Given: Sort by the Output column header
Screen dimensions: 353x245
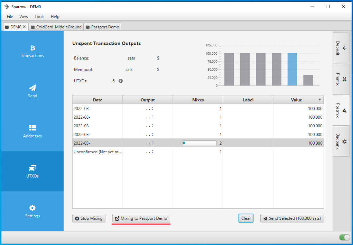Looking at the screenshot, I should click(148, 100).
